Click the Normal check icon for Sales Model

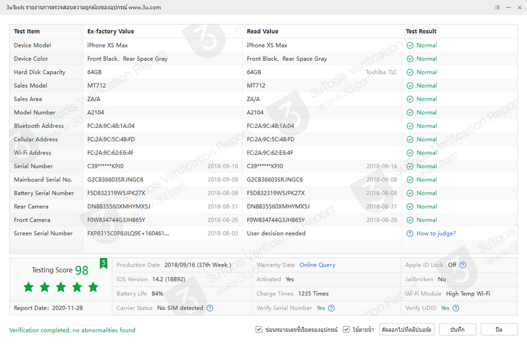click(410, 86)
